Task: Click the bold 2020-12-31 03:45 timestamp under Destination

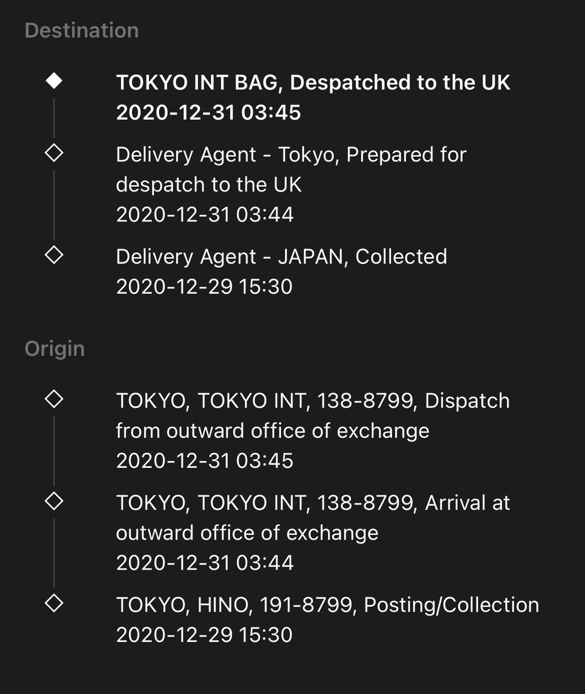Action: (x=208, y=113)
